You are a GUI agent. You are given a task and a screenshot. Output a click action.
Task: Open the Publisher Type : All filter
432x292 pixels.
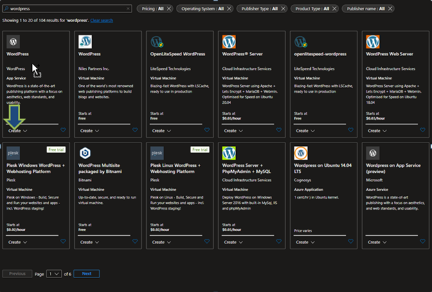coord(260,8)
